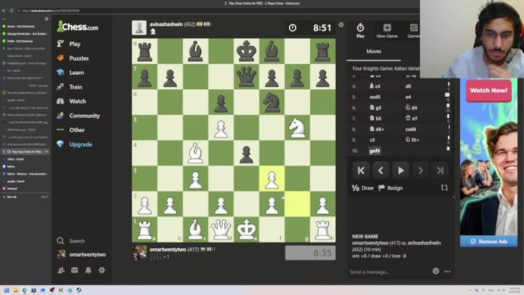Select move exd5 in move list
The height and width of the screenshot is (295, 524).
click(x=375, y=97)
